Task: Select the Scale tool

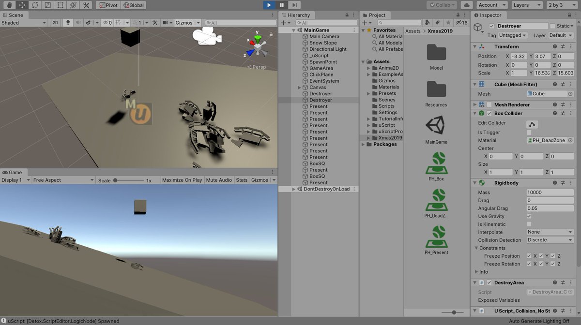Action: pyautogui.click(x=47, y=5)
